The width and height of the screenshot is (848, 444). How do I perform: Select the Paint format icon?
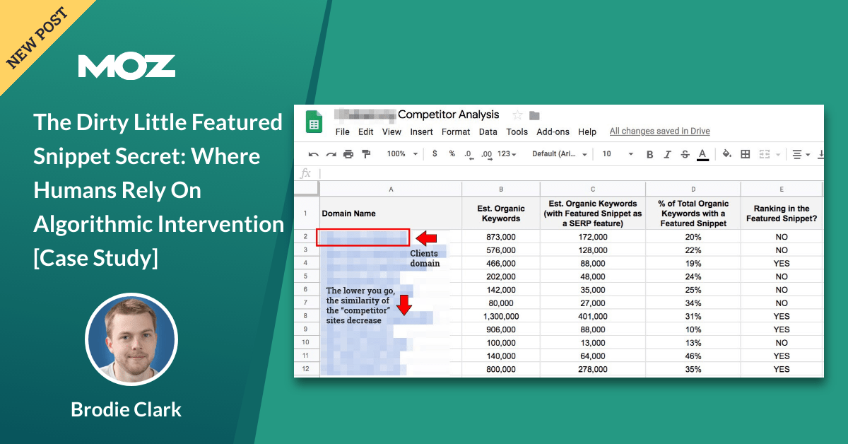366,154
